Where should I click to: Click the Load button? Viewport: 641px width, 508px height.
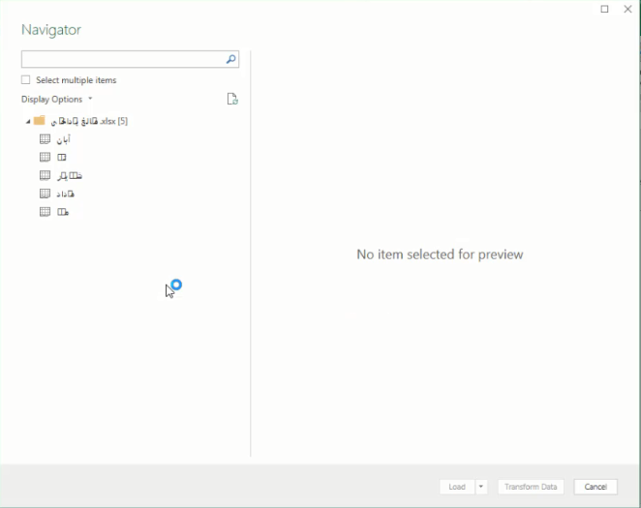coord(457,487)
